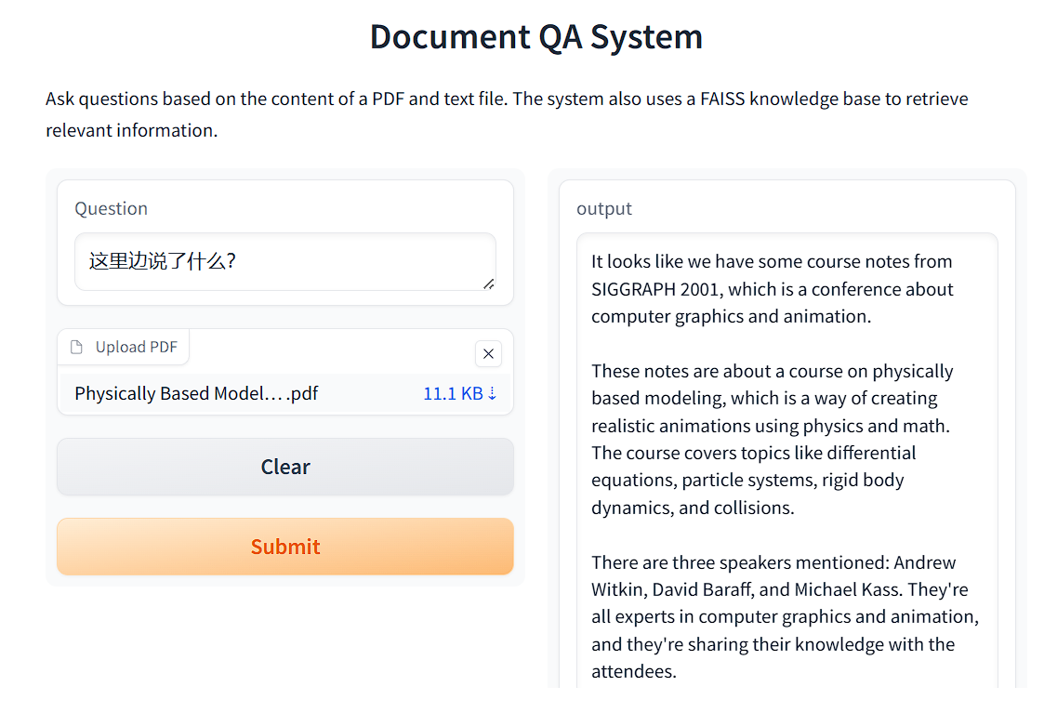Click the SIGGRAPH 2001 paragraph in output
This screenshot has height=726, width=1044.
click(x=772, y=288)
